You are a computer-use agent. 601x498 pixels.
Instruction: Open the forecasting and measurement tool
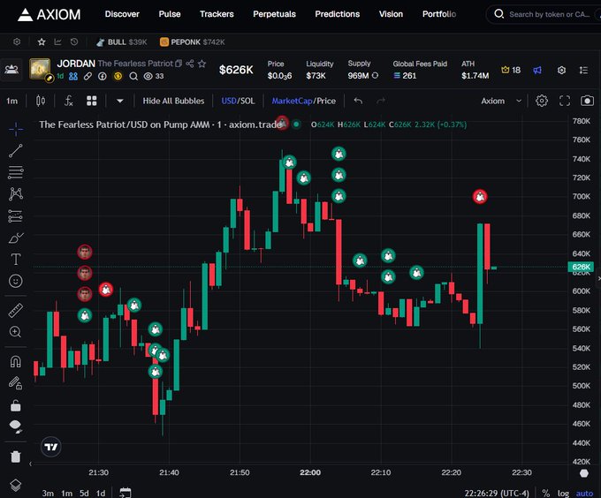point(16,216)
